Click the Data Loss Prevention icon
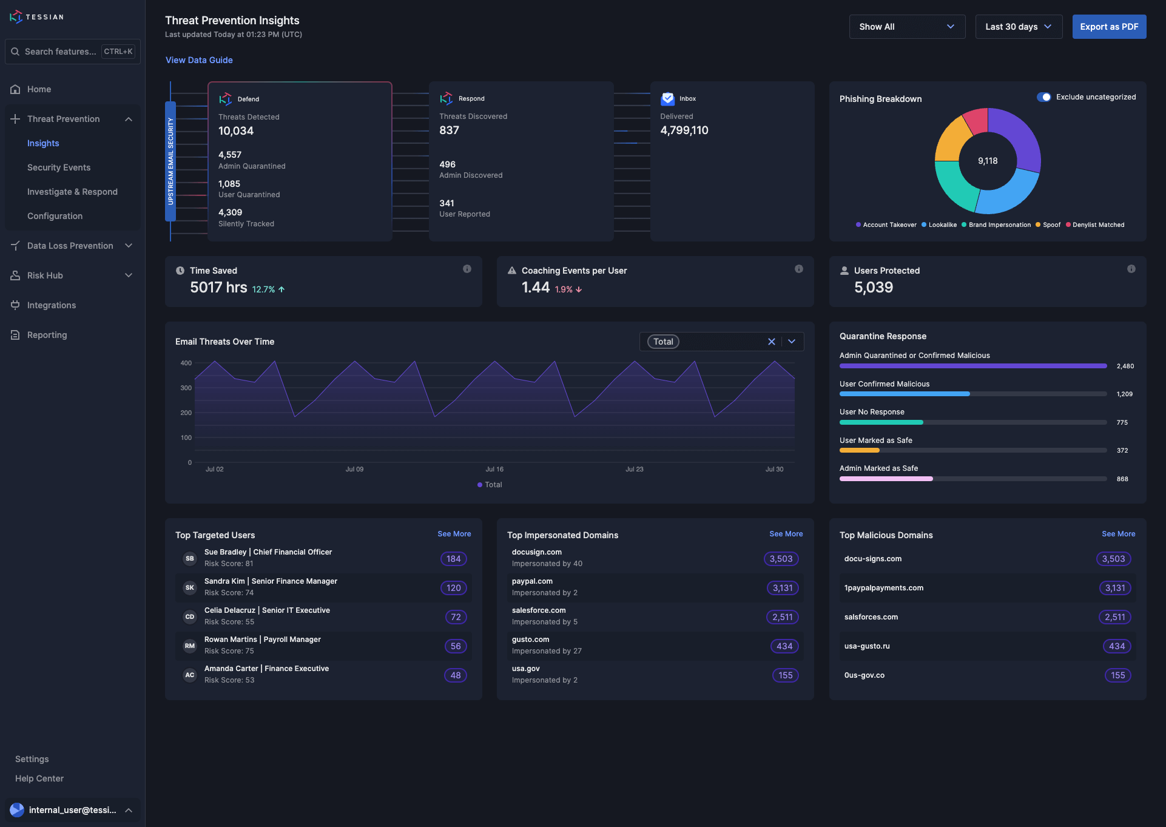1166x827 pixels. tap(15, 246)
